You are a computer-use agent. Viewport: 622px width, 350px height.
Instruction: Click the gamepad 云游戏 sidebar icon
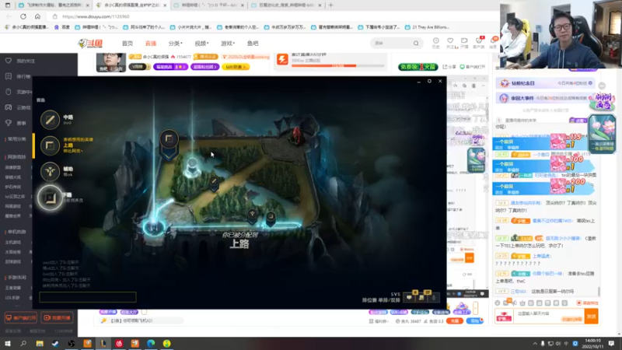point(9,107)
